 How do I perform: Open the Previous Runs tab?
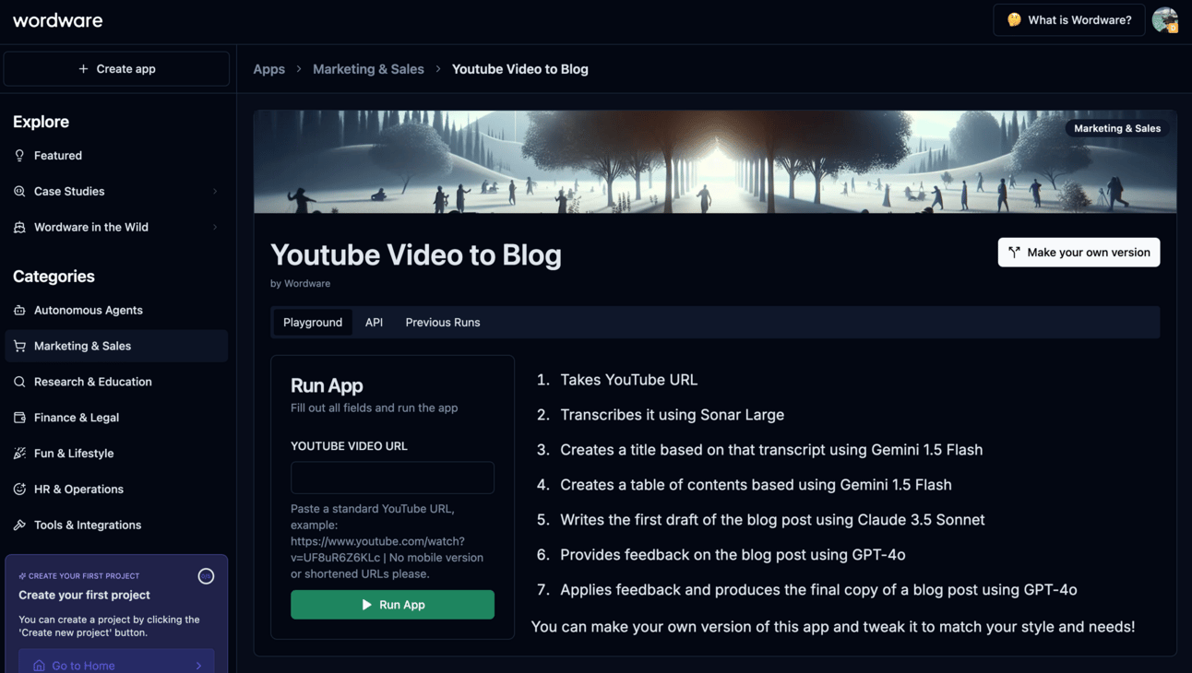443,323
